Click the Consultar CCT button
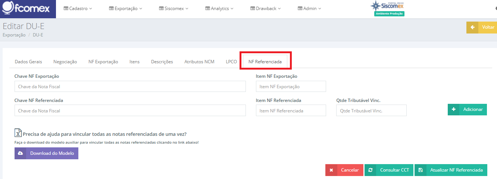This screenshot has height=179, width=497. pos(389,170)
